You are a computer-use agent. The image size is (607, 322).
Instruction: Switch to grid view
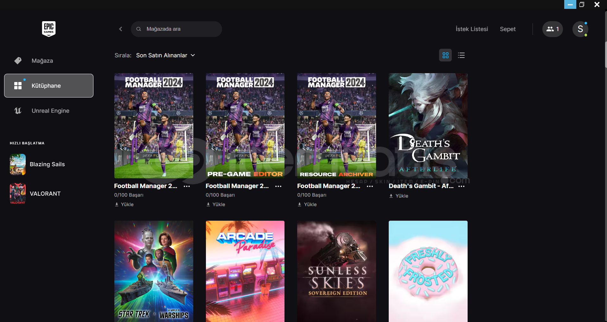445,55
